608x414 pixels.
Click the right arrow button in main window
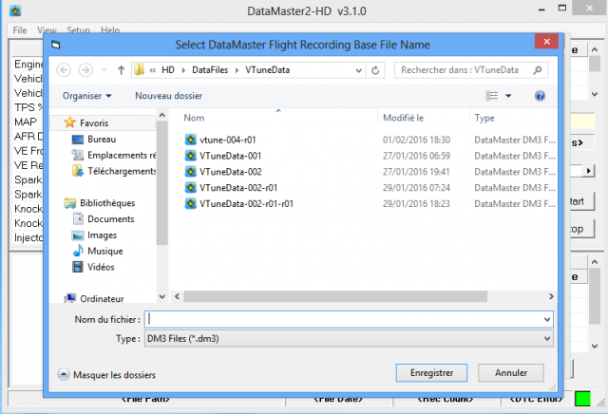click(589, 171)
